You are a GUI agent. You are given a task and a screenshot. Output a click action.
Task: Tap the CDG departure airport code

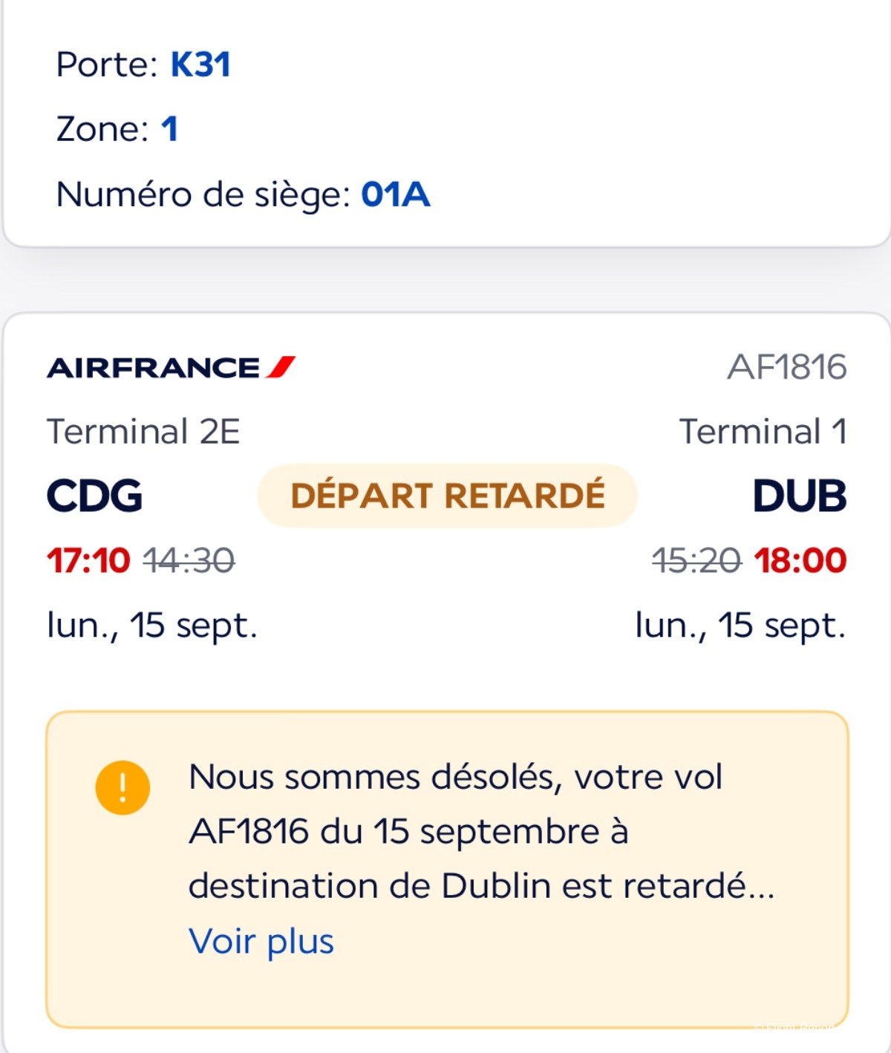point(94,496)
